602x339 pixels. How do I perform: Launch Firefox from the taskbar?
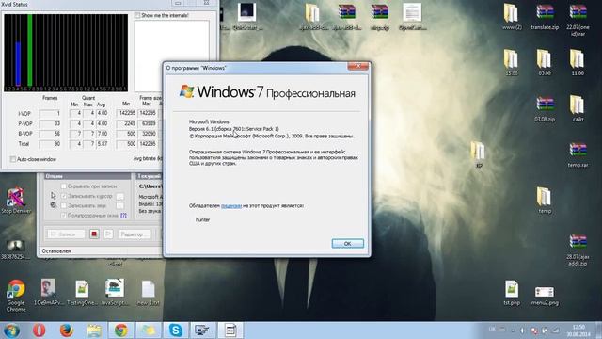[x=67, y=331]
